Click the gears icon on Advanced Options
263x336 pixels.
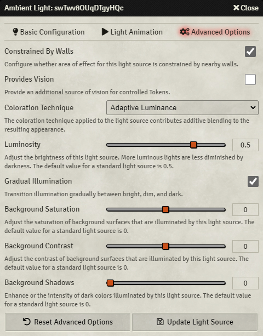185,32
